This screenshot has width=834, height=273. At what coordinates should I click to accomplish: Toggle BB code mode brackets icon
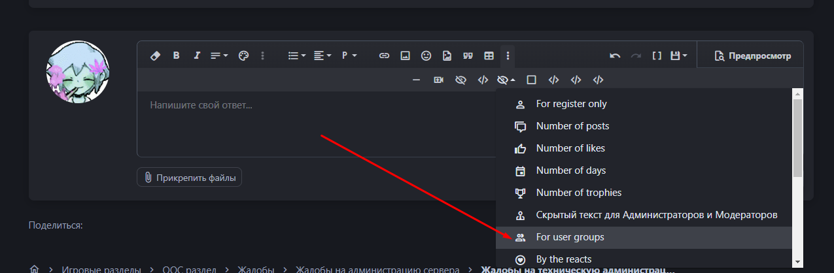(657, 56)
